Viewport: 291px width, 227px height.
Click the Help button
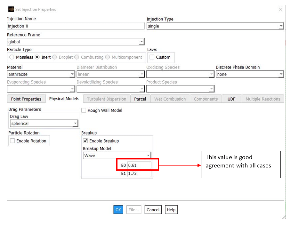(x=171, y=210)
